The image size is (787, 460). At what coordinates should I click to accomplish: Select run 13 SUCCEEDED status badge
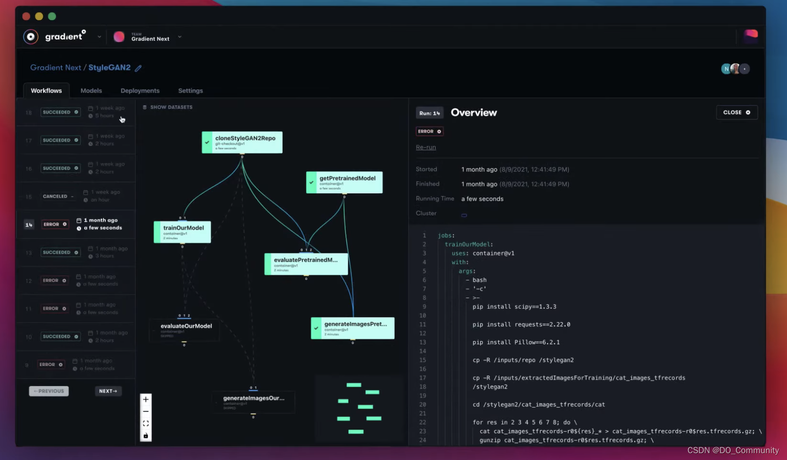pos(60,252)
